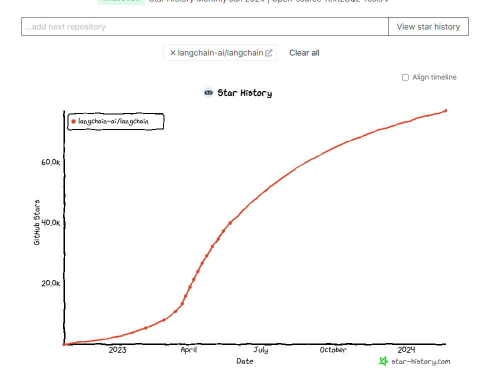Click the langchain-ai/langchain legend color swatch

73,121
